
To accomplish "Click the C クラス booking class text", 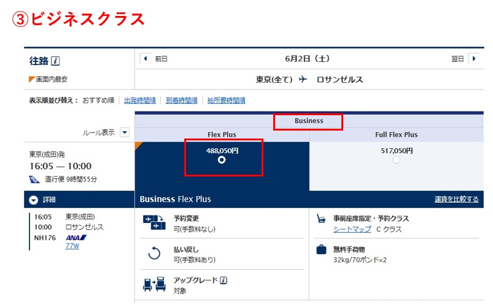I will click(x=389, y=229).
